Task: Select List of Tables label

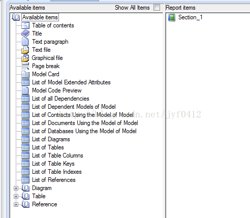Action: click(x=48, y=147)
